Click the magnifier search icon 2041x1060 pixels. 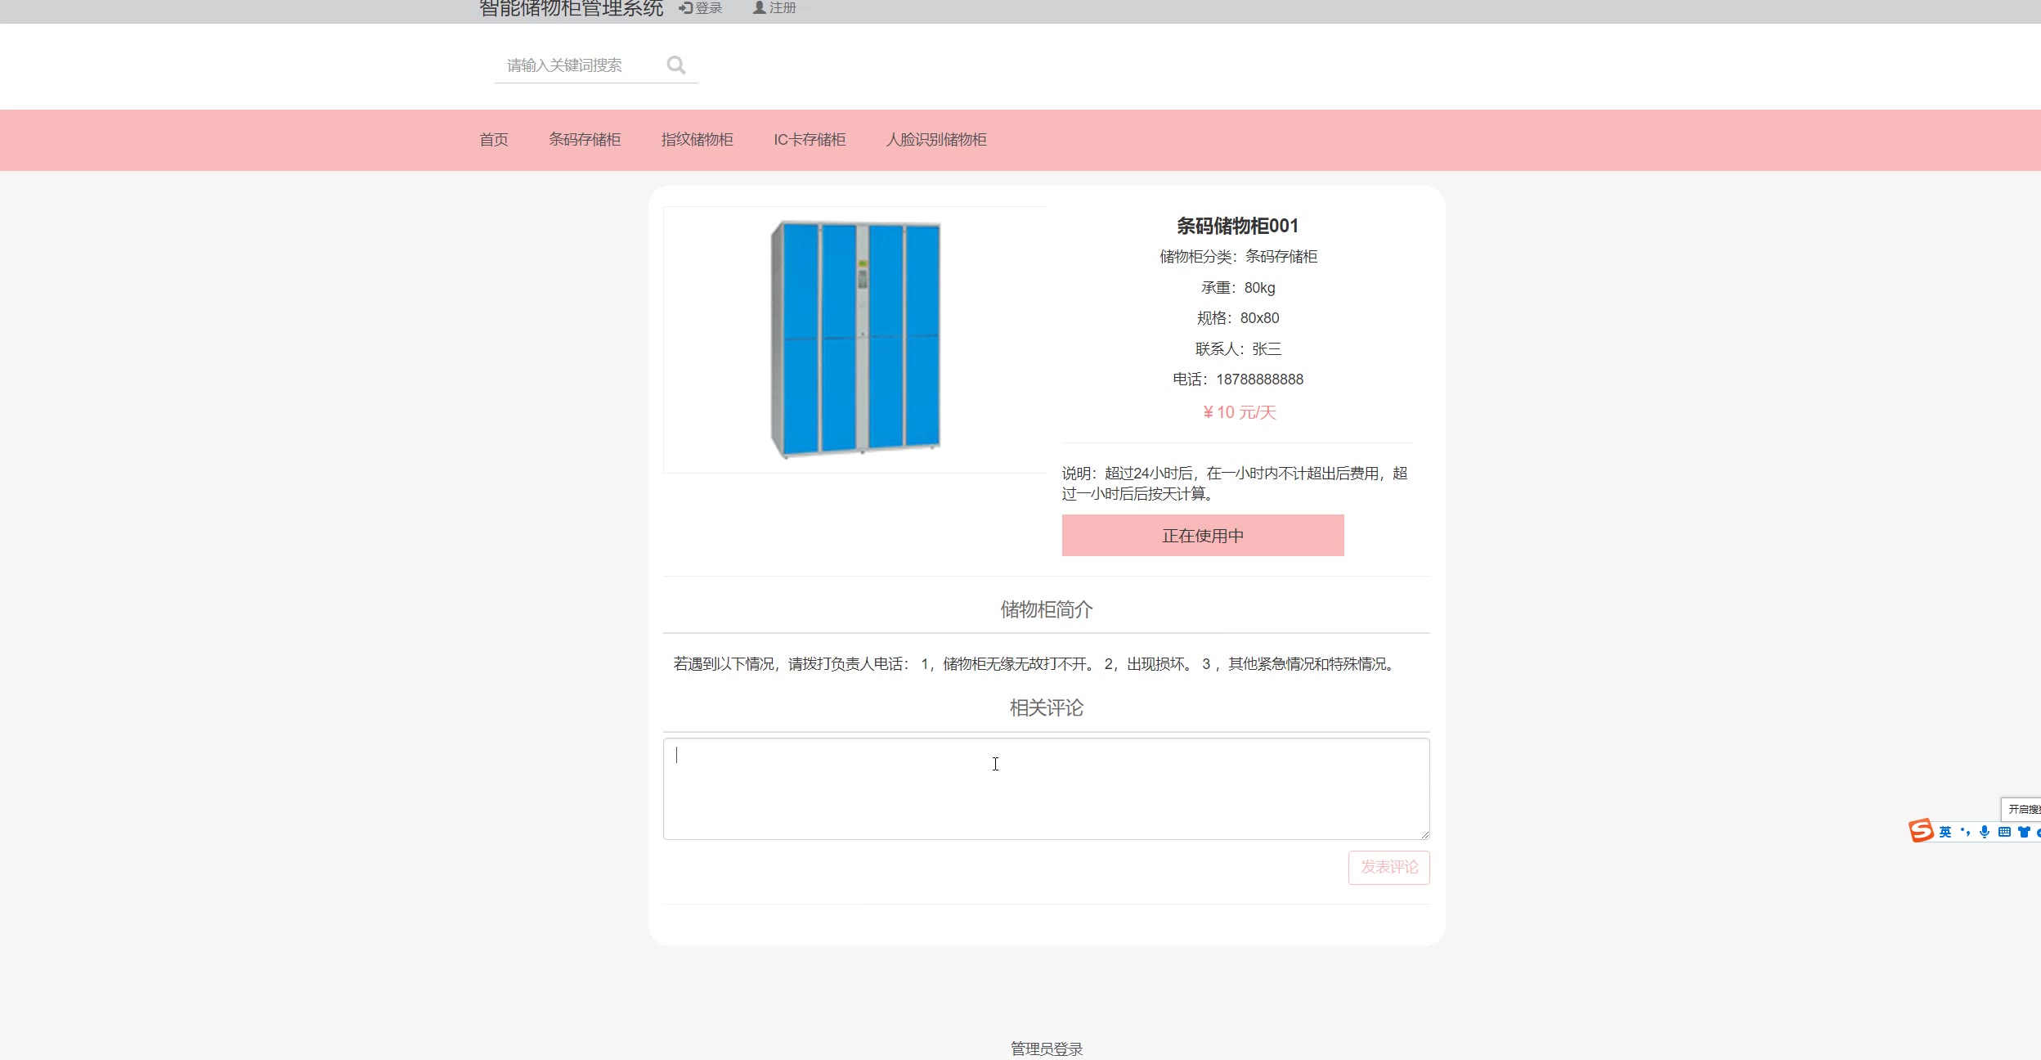(675, 65)
